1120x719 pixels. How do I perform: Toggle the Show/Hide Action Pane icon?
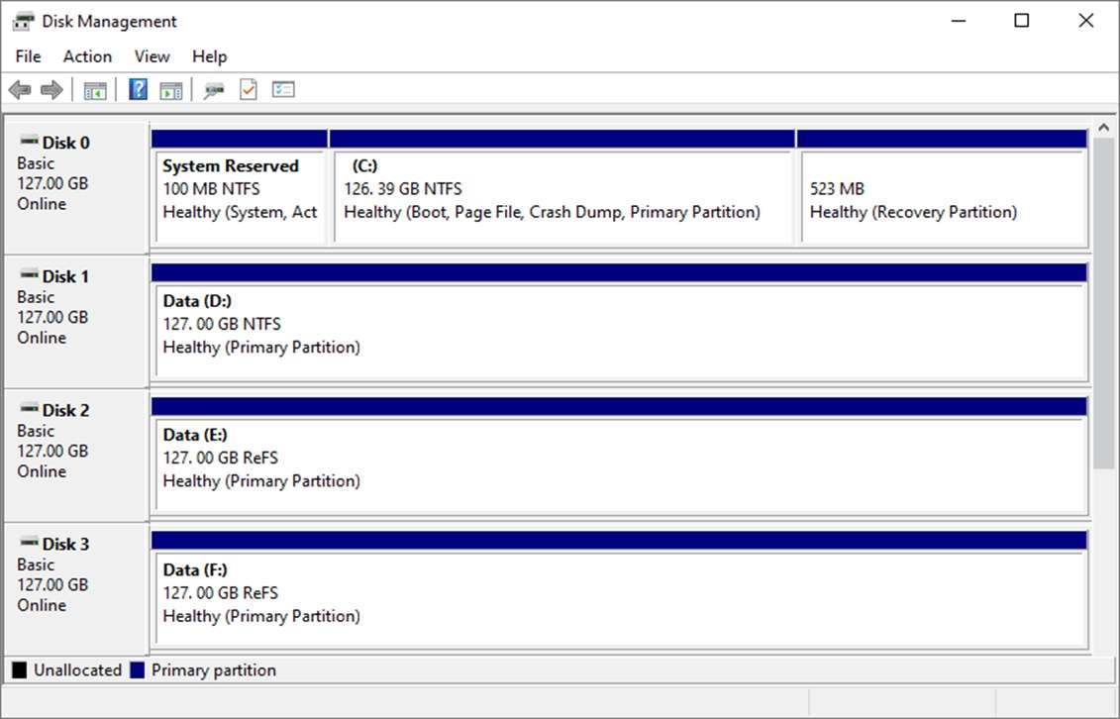tap(171, 90)
